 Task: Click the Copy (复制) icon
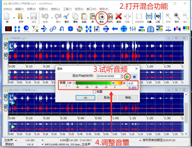click(75, 16)
